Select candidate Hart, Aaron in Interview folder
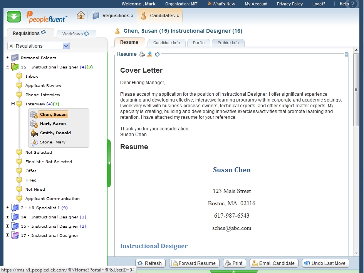364x273 pixels. coord(53,124)
